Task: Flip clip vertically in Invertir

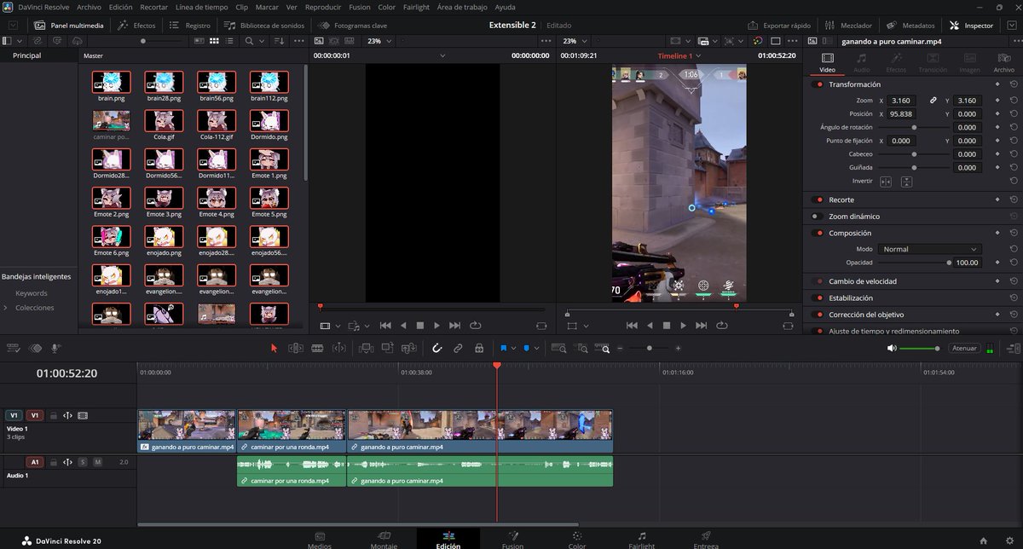Action: [x=906, y=182]
